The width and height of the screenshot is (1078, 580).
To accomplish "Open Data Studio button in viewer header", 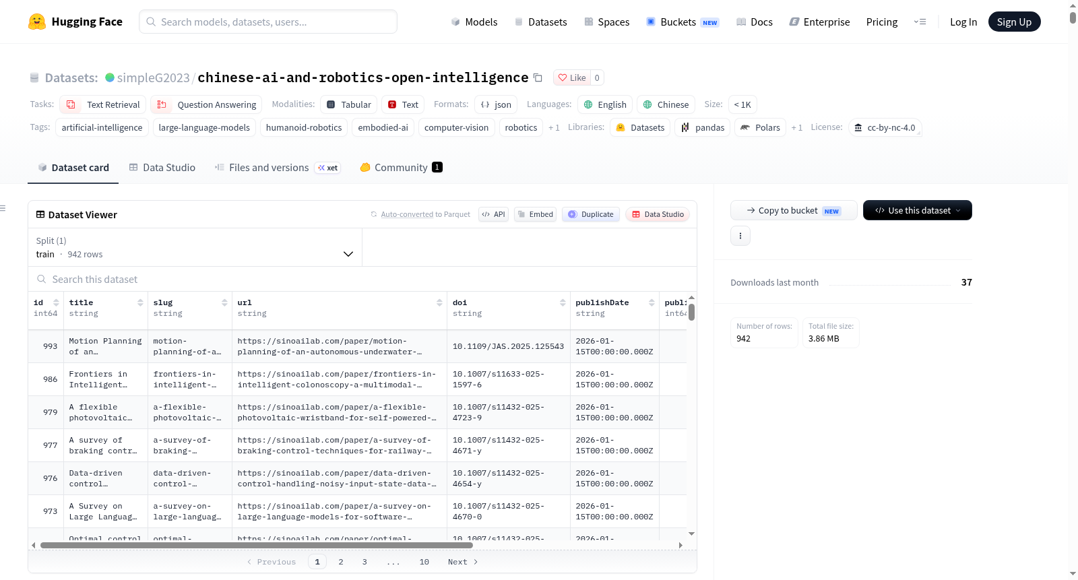I will coord(658,214).
